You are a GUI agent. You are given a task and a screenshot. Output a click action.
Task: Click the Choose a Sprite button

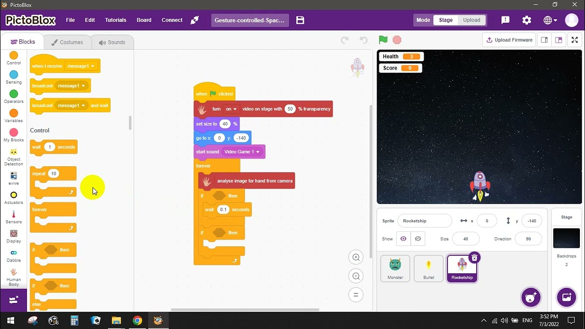pyautogui.click(x=531, y=297)
